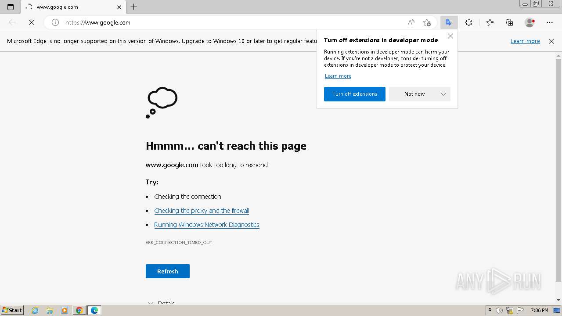The image size is (562, 316).
Task: Close the developer mode extensions popup
Action: pos(450,36)
